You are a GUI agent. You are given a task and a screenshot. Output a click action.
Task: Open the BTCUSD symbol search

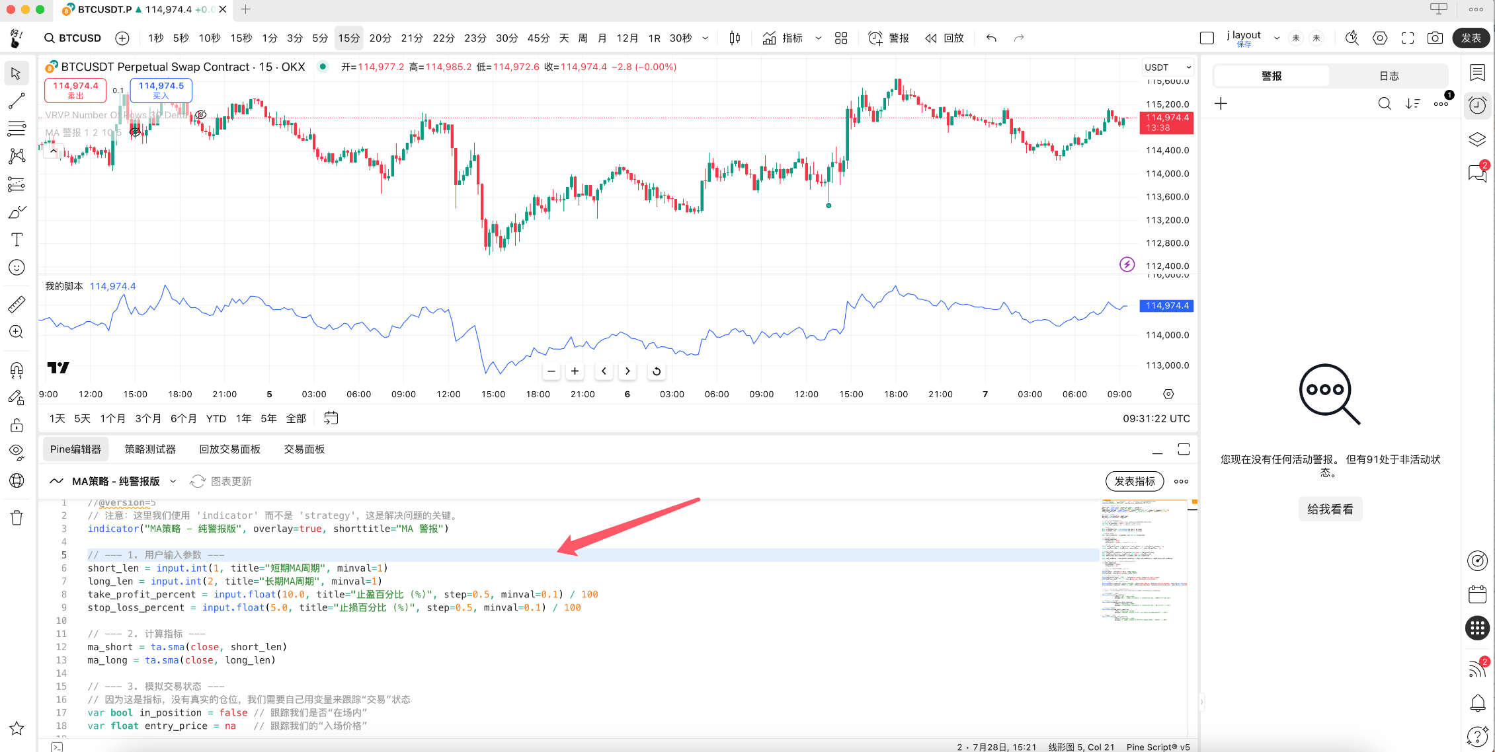point(73,38)
